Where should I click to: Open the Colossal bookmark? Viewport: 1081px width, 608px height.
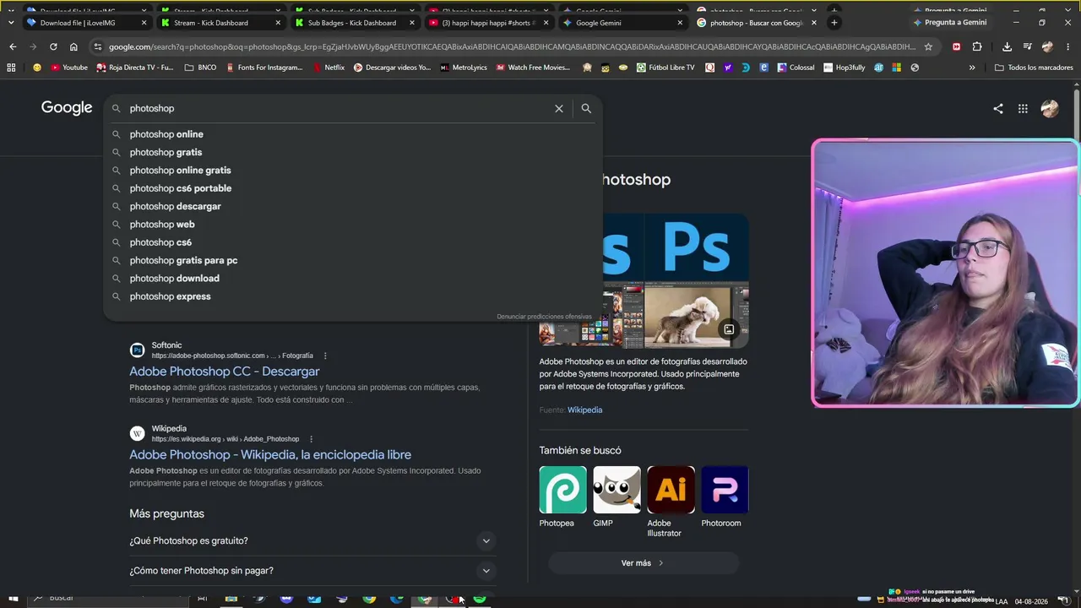pyautogui.click(x=796, y=68)
